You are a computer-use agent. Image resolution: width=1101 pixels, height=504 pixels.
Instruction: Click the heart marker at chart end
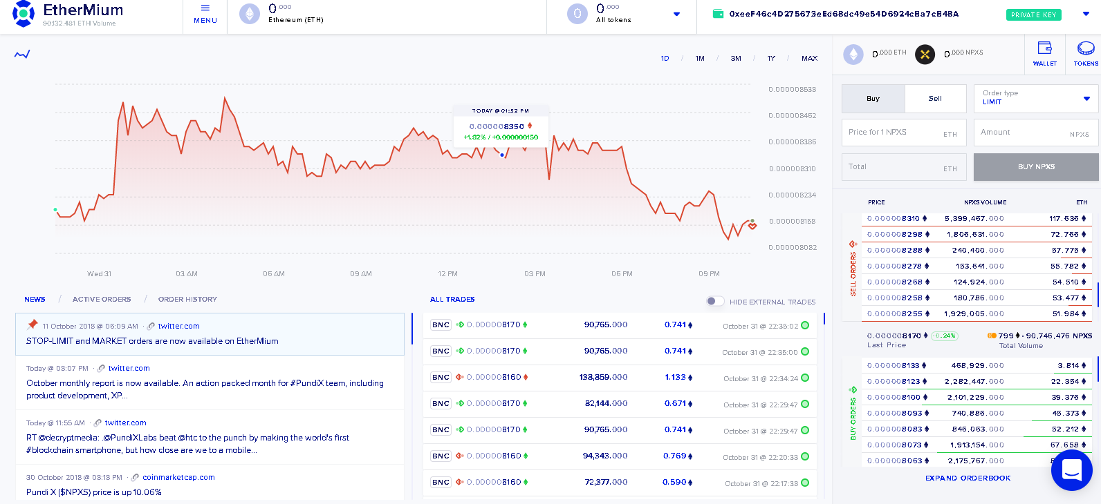752,226
